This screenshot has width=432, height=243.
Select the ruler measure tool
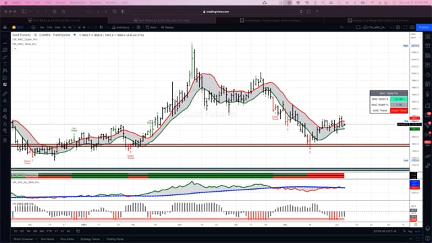tap(5, 94)
